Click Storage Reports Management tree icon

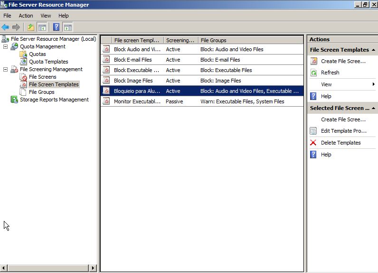[14, 100]
